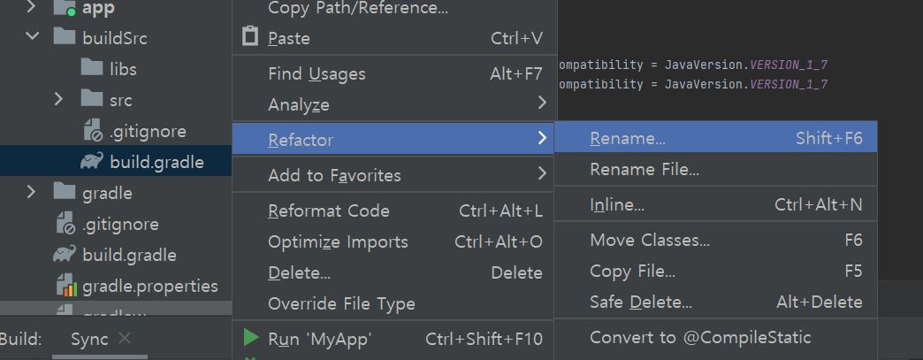Screen dimensions: 923x360
Task: Choose Convert to @CompileStatic
Action: pyautogui.click(x=716, y=337)
